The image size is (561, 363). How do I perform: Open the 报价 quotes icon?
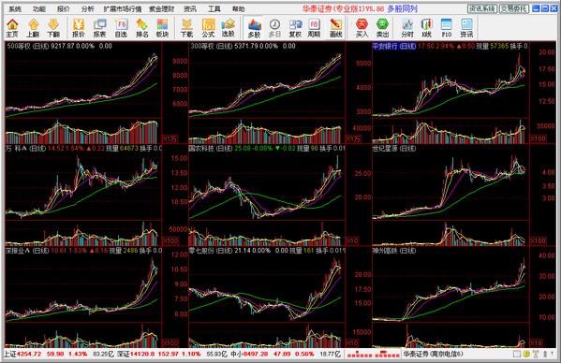79,28
